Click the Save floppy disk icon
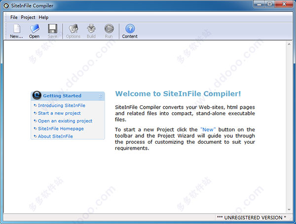This screenshot has width=296, height=224. click(x=52, y=29)
